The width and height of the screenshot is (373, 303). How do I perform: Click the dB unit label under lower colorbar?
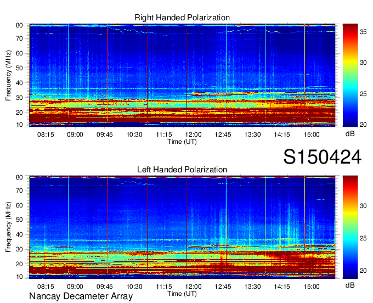click(350, 285)
